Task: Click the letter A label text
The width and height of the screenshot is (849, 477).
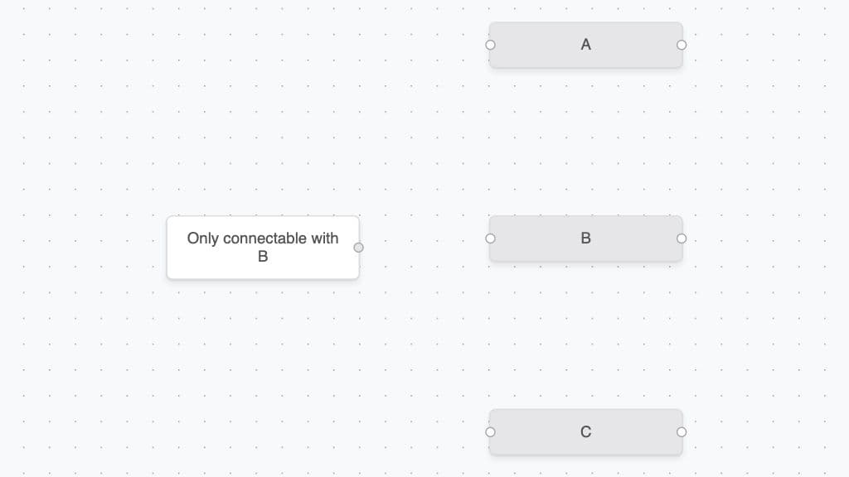Action: [586, 45]
